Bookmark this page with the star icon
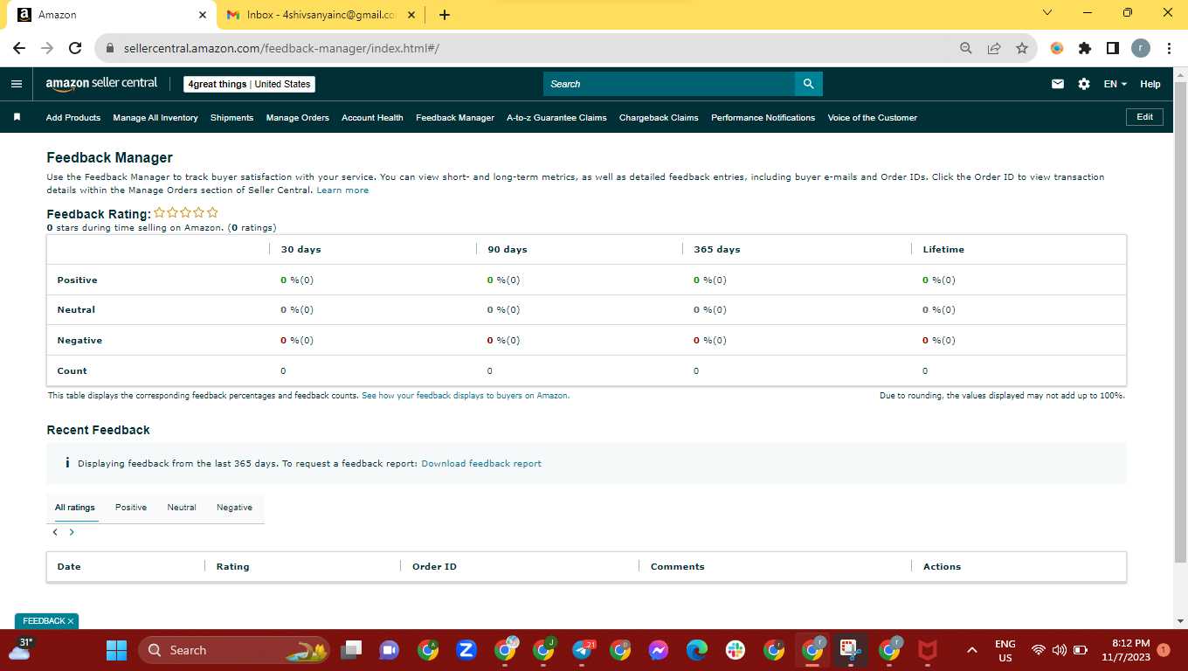This screenshot has height=671, width=1188. (x=1022, y=49)
